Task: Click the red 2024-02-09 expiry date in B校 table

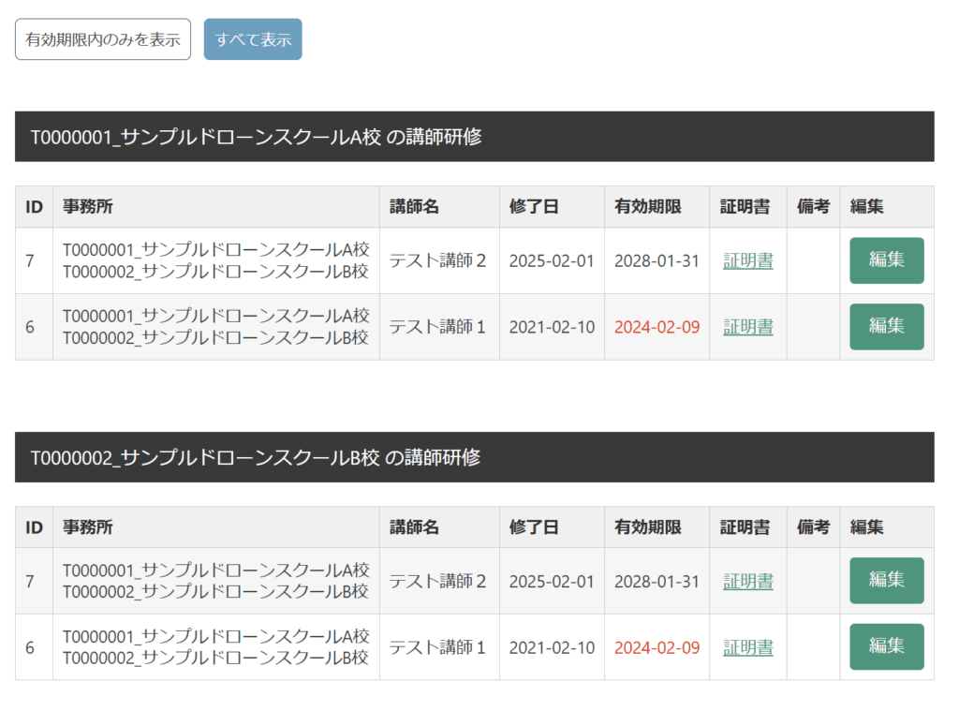Action: 657,647
